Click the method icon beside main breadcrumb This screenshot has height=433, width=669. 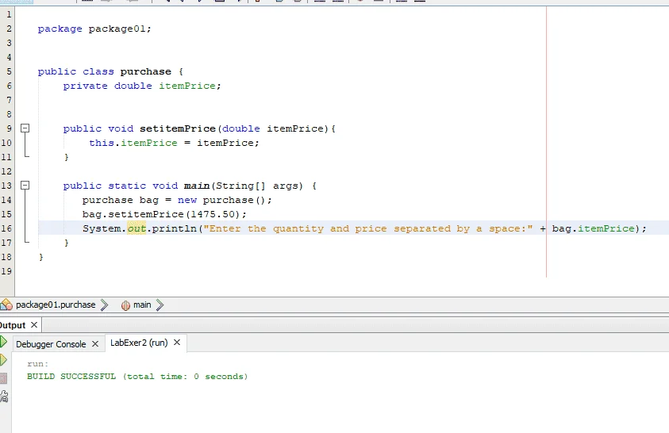coord(125,305)
